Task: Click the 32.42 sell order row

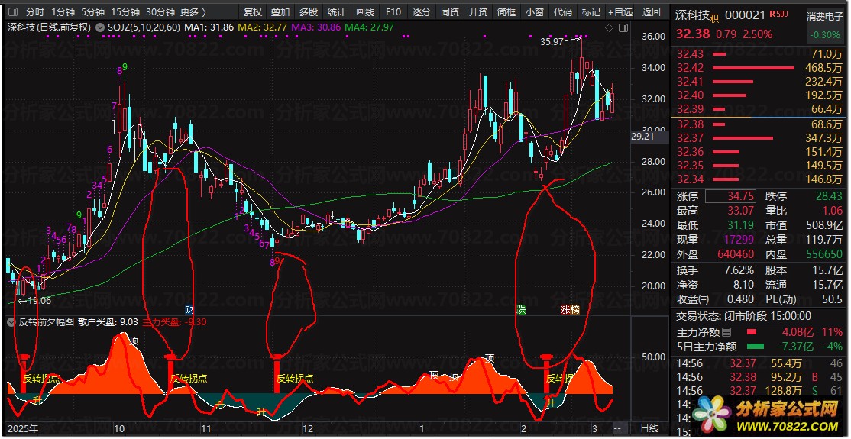Action: point(760,68)
